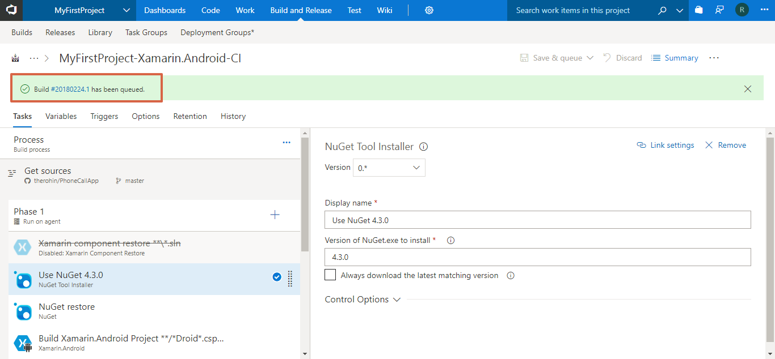Toggle the Use NuGet 4.3.0 selection checkmark
This screenshot has height=359, width=775.
[277, 277]
